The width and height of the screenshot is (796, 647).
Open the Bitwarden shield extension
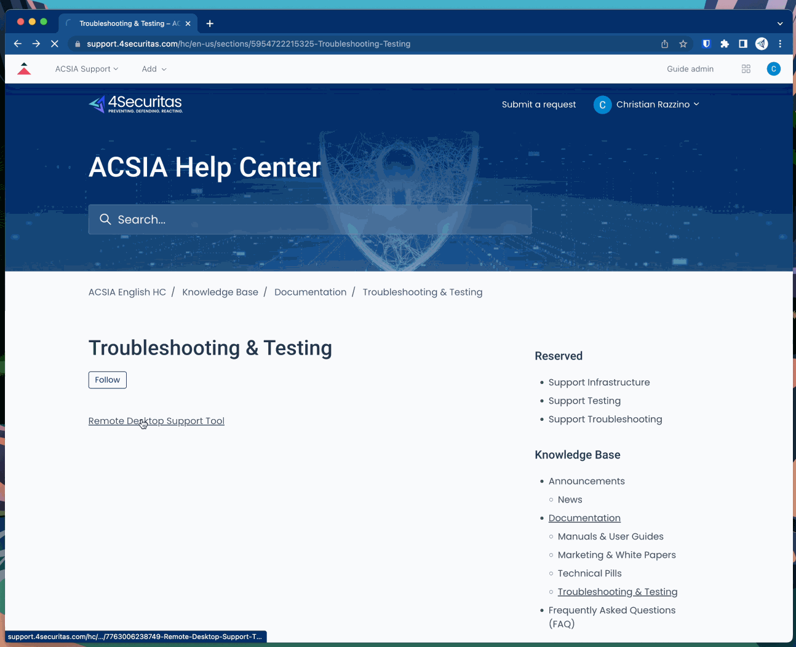pyautogui.click(x=706, y=44)
